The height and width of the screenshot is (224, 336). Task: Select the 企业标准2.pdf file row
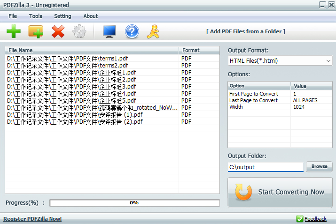click(112, 80)
